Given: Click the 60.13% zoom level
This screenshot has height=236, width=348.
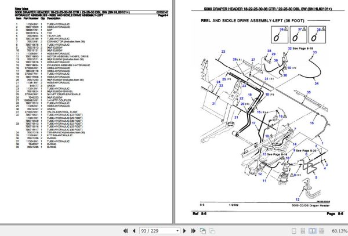Looking at the screenshot, I should pyautogui.click(x=339, y=231).
